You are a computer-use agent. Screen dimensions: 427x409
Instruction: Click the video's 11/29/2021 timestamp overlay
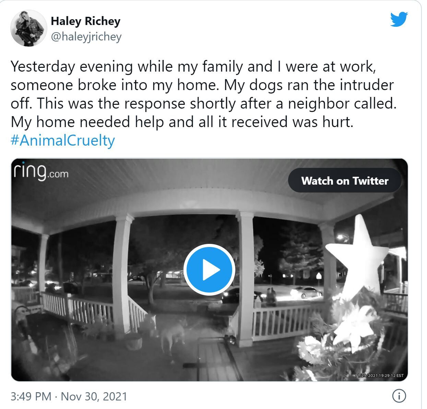(379, 375)
